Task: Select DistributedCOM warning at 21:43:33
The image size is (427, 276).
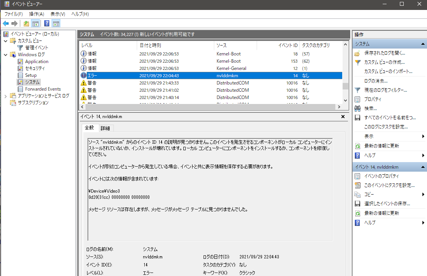Action: click(x=211, y=83)
